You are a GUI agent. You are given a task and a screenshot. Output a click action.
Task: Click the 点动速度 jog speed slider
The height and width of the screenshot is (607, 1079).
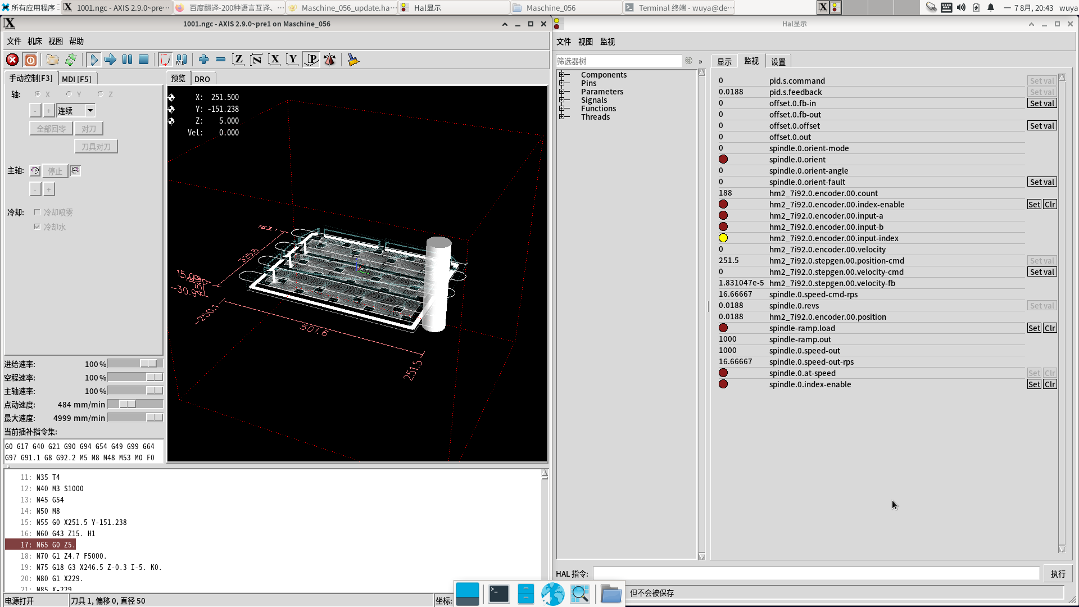click(x=135, y=404)
